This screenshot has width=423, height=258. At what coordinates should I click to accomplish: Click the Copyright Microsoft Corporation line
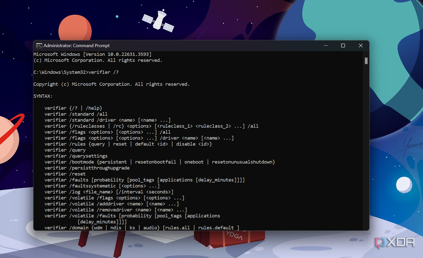pos(112,84)
